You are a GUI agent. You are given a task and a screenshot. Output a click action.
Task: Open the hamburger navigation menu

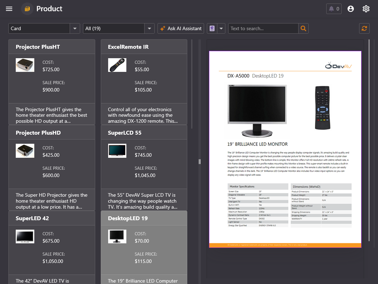9,9
